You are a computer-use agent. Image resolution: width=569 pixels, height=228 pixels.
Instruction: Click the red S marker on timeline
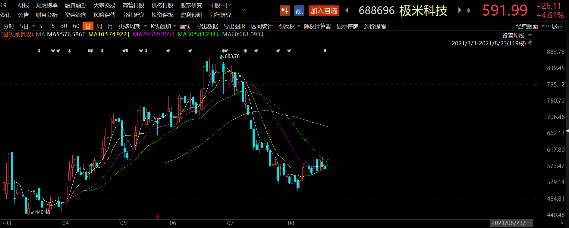(157, 216)
